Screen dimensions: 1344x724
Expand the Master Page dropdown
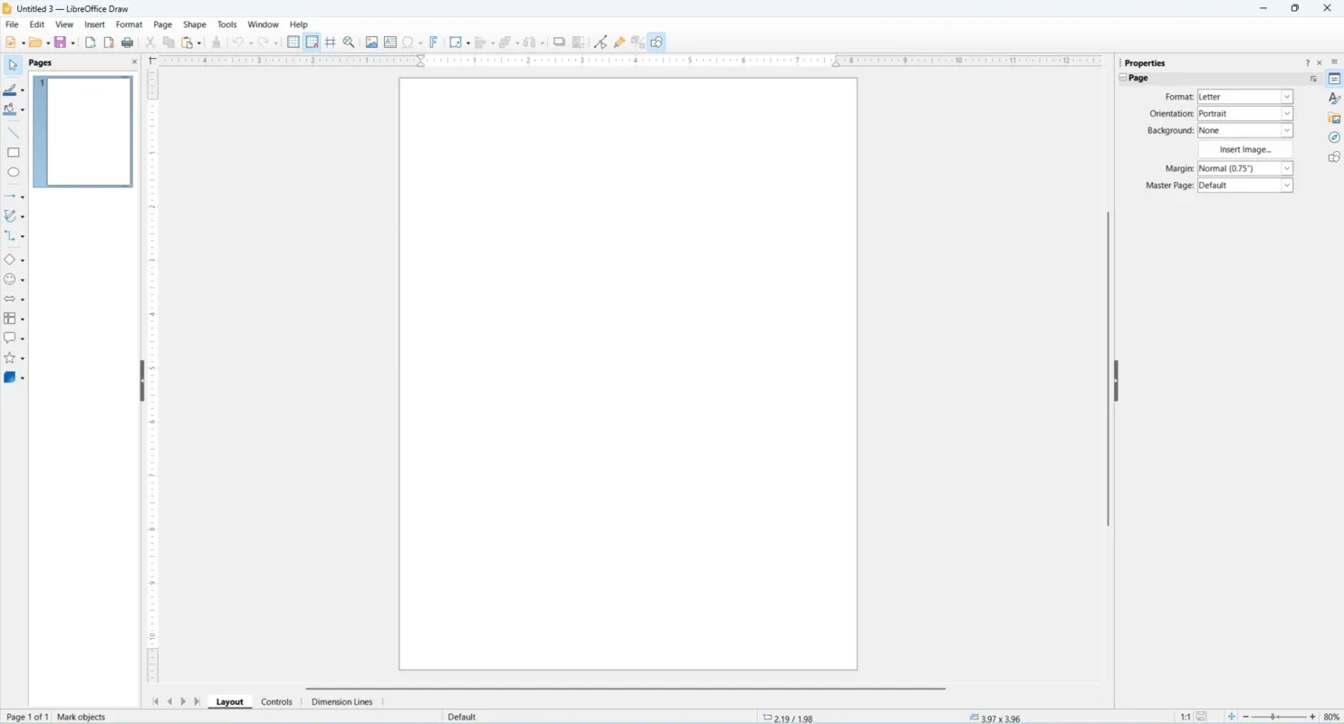pos(1287,185)
